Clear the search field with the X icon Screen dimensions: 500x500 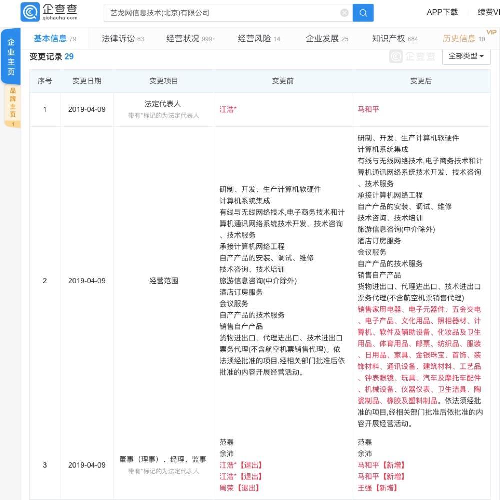pyautogui.click(x=344, y=13)
